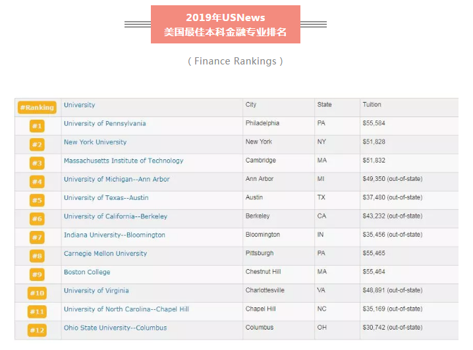The width and height of the screenshot is (473, 350).
Task: Click the $49,350 (out-of-state) tuition value
Action: click(393, 179)
